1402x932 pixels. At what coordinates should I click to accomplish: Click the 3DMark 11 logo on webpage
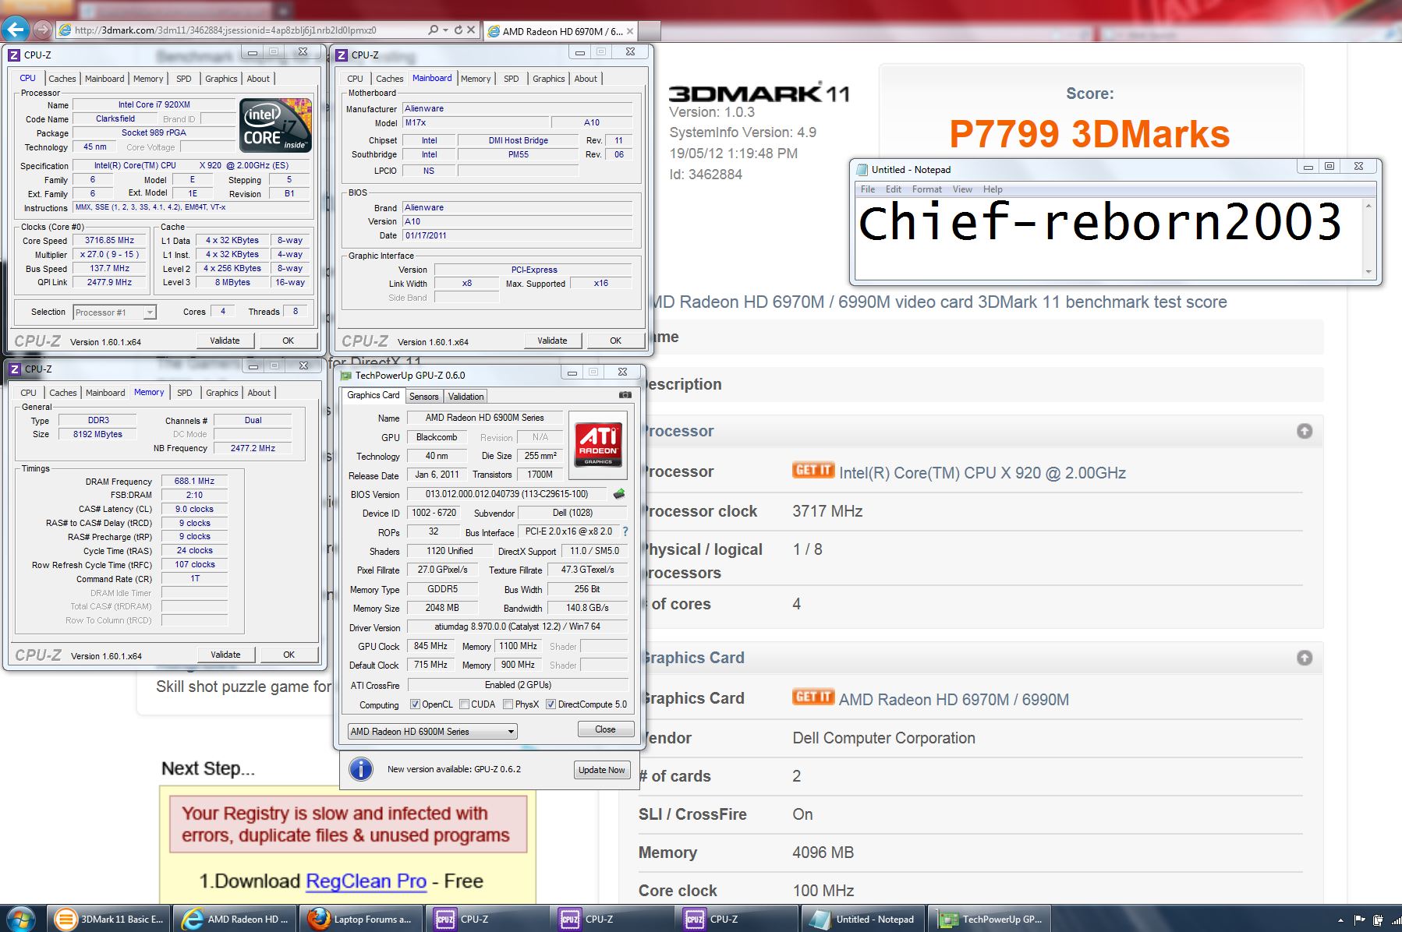coord(758,94)
